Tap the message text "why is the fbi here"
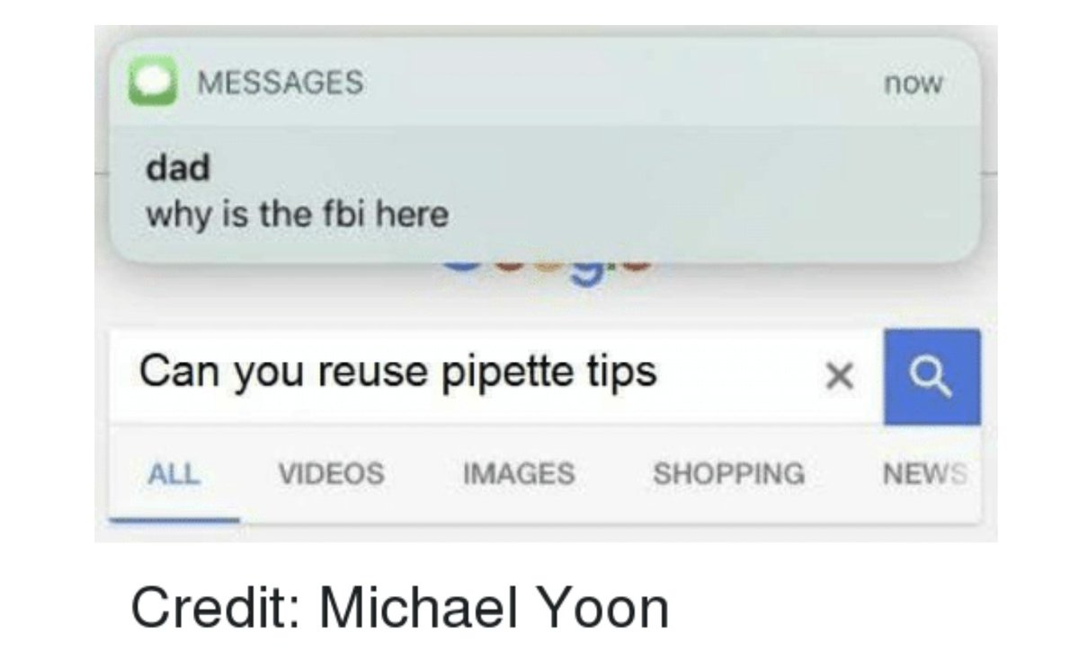 coord(297,216)
